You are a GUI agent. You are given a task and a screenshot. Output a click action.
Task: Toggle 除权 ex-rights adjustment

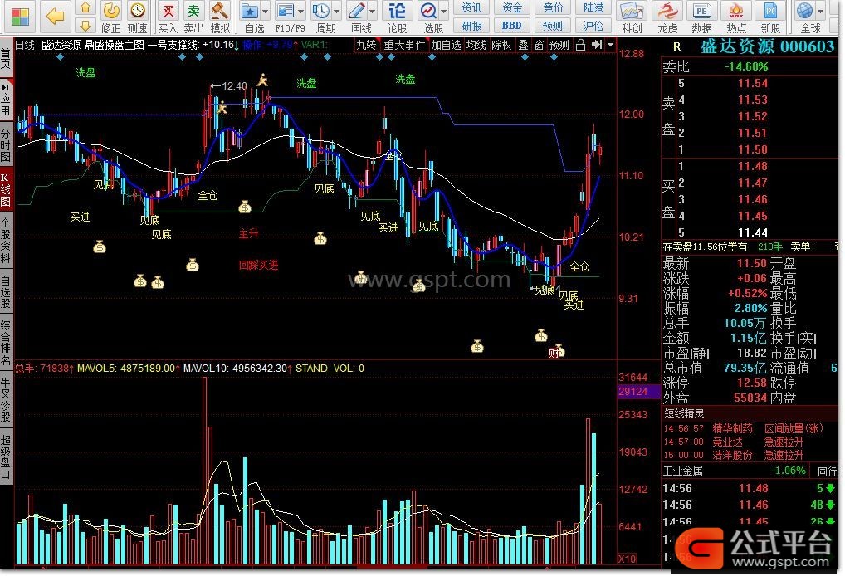coord(501,45)
